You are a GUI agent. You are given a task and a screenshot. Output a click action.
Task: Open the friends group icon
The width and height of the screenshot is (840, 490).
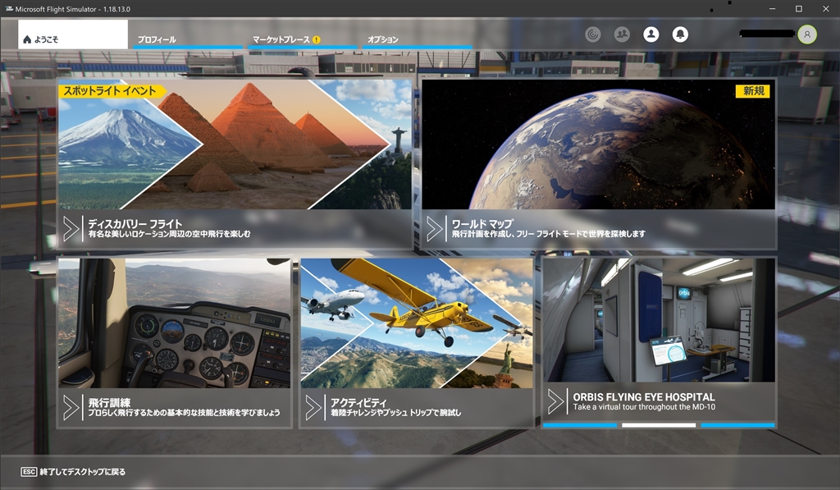click(x=622, y=34)
